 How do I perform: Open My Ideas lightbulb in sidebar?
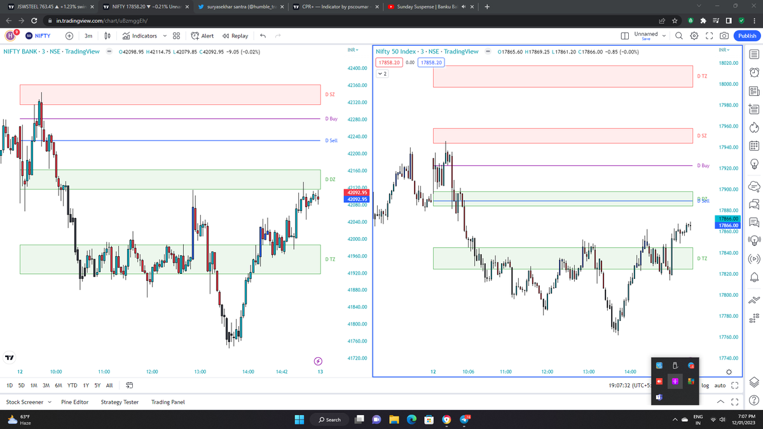point(754,165)
